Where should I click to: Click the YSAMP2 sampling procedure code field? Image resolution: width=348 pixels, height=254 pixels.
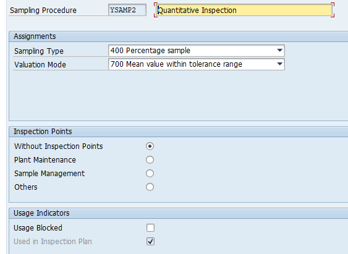tap(127, 10)
